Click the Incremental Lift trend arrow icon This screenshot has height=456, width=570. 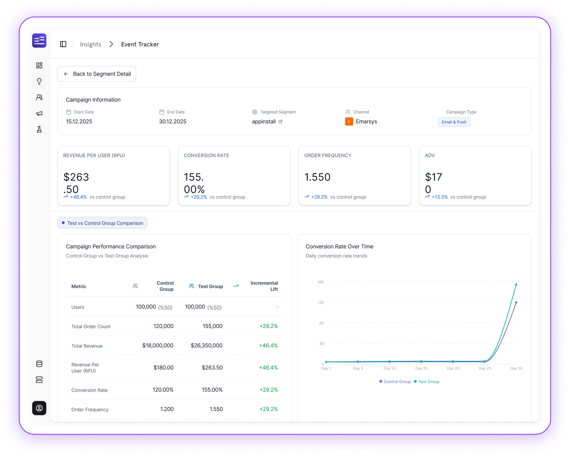(236, 286)
